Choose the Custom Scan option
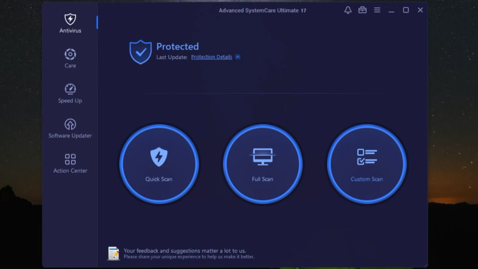The height and width of the screenshot is (269, 478). click(366, 164)
